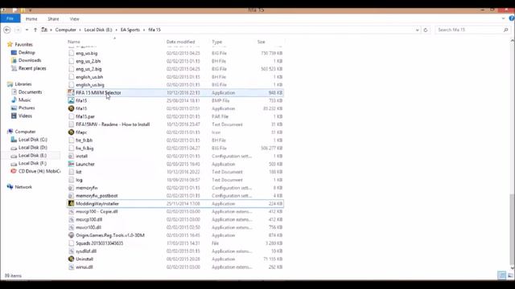
Task: Select Uninstall application icon
Action: tap(71, 258)
